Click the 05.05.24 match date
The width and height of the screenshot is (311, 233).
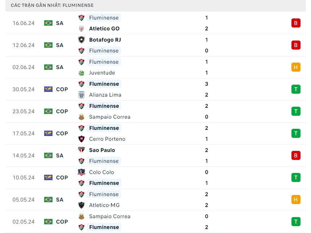[x=24, y=200]
